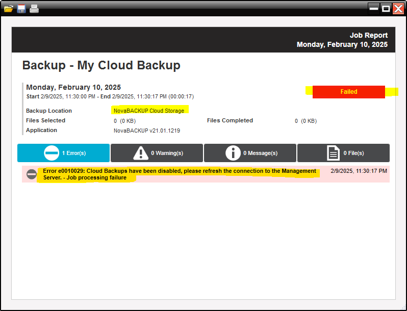Click the Job Report header text
Viewport: 407px width, 311px height.
[369, 35]
